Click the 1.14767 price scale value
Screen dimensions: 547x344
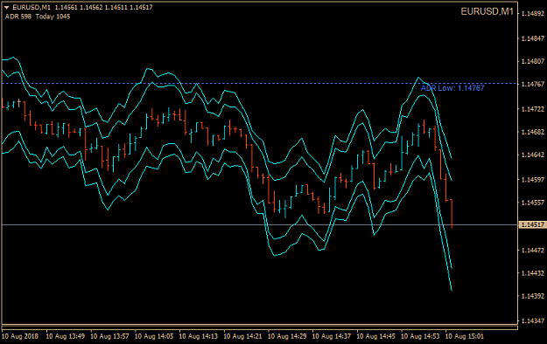coord(533,84)
